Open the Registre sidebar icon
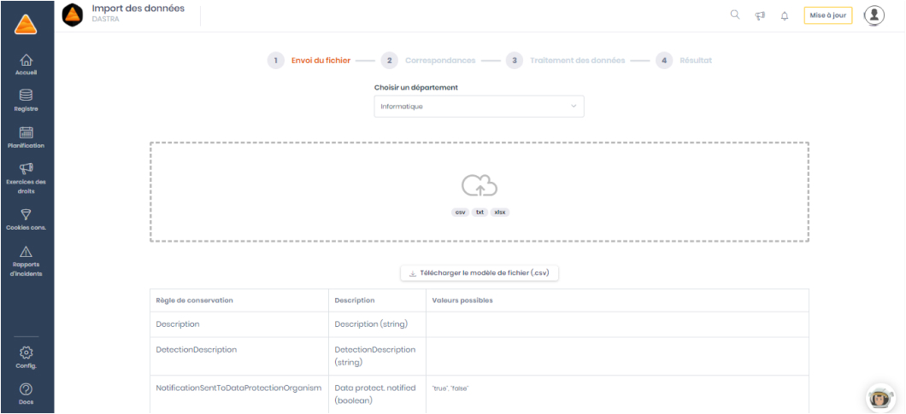Screen dimensions: 906x414 [x=26, y=96]
